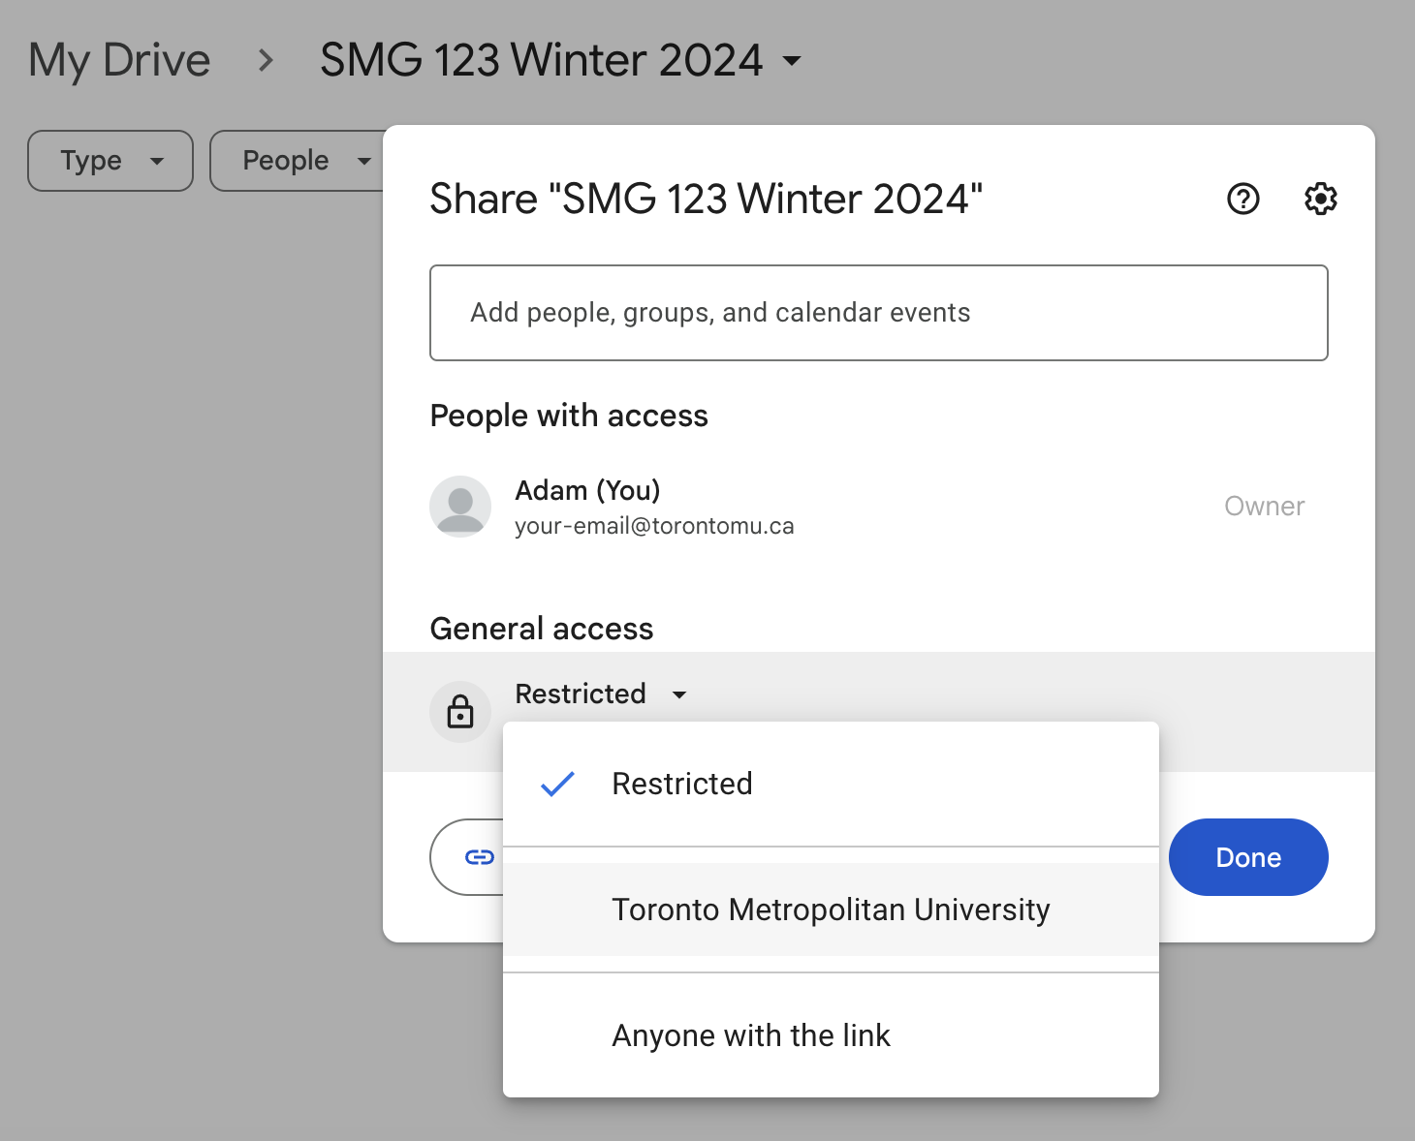This screenshot has width=1415, height=1141.
Task: Click the lock icon under General access
Action: (460, 712)
